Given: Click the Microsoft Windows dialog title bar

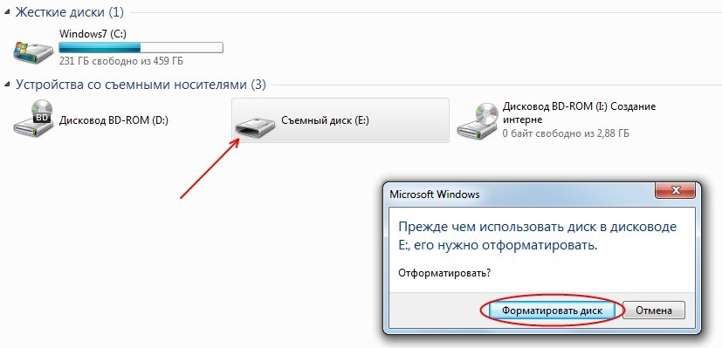Looking at the screenshot, I should [x=520, y=194].
